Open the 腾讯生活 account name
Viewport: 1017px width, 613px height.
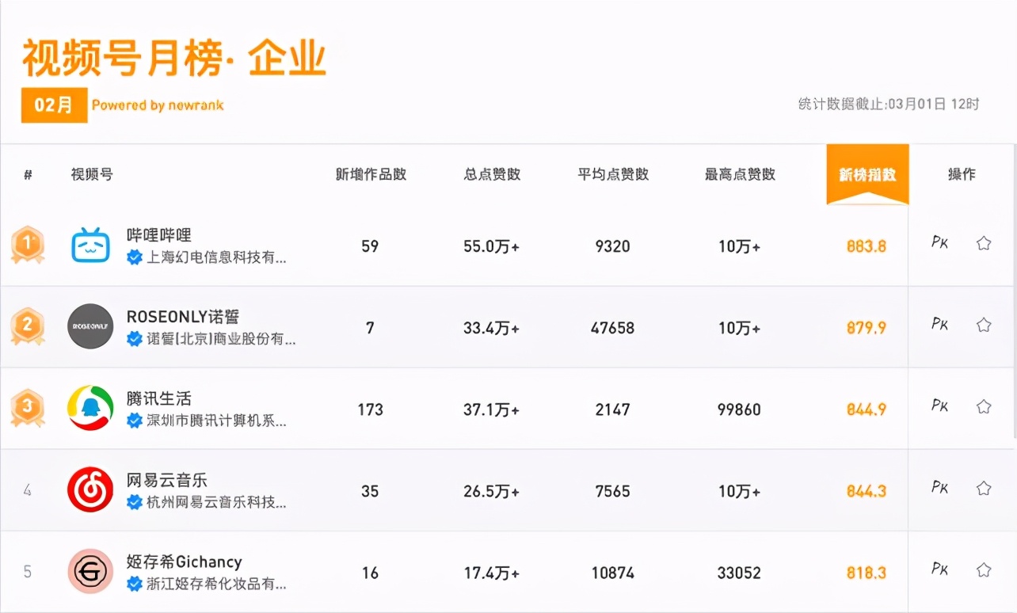click(x=159, y=398)
